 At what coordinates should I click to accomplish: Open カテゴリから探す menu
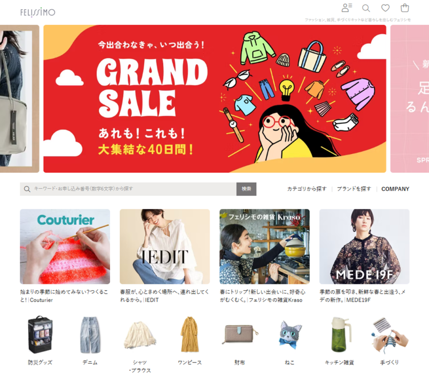307,189
